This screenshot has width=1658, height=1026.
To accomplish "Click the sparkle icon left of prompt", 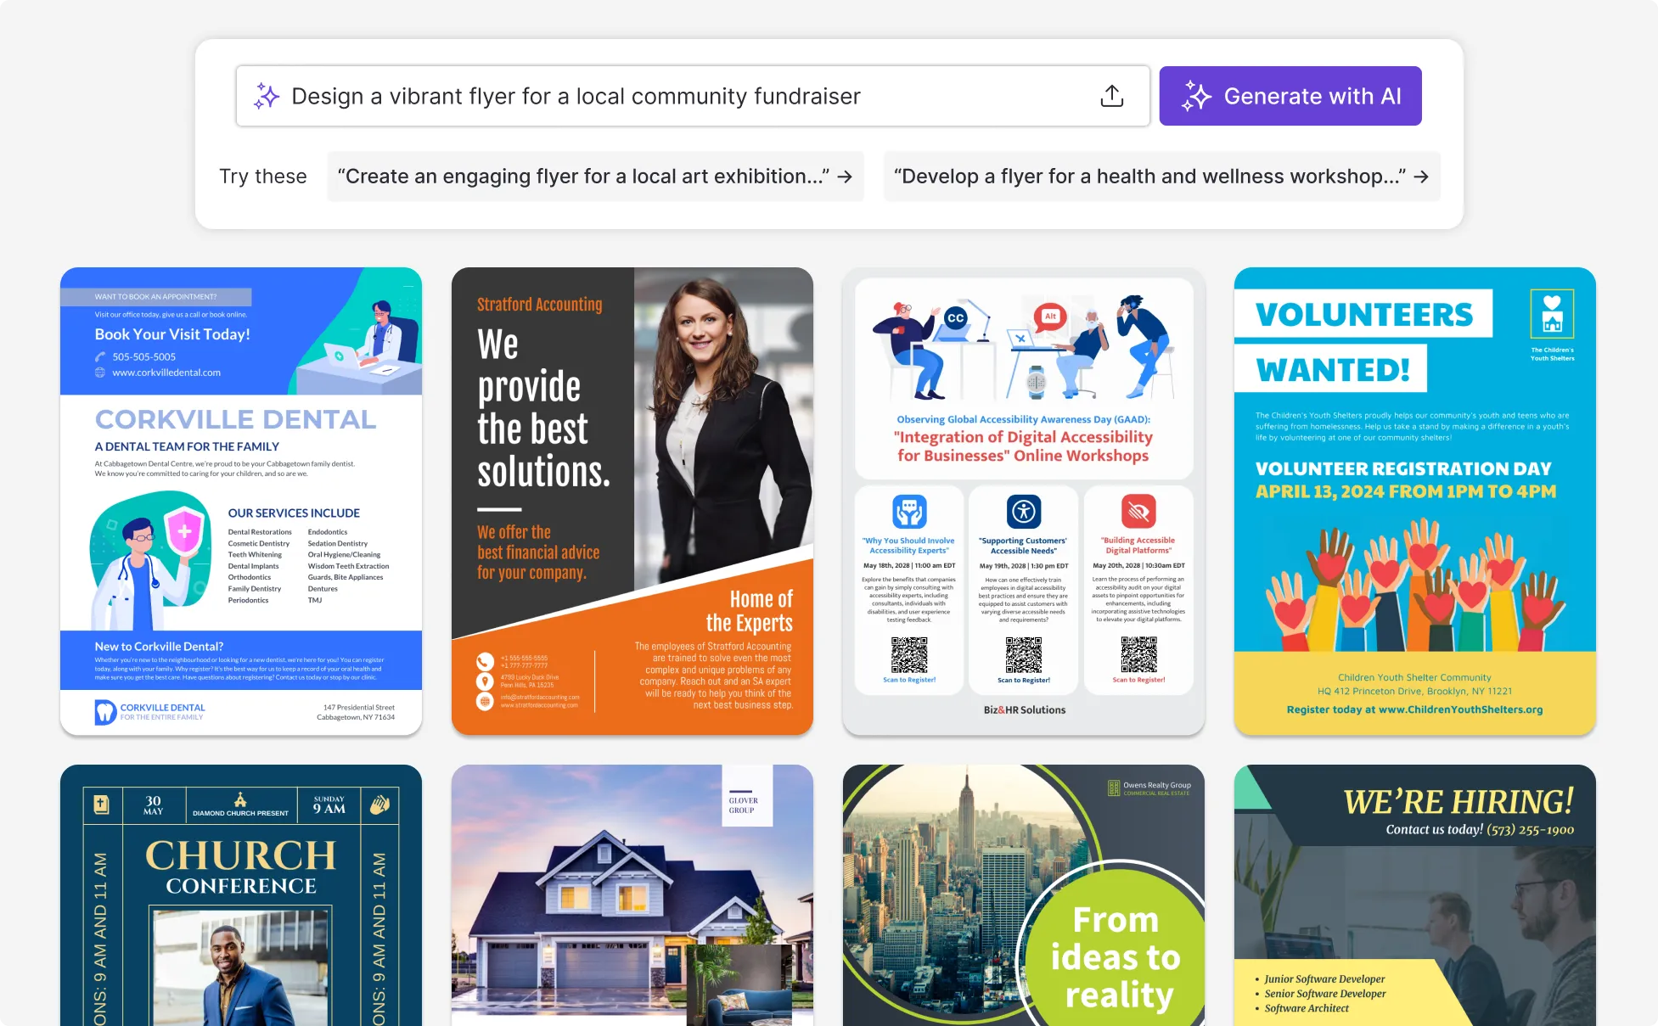I will [x=267, y=96].
